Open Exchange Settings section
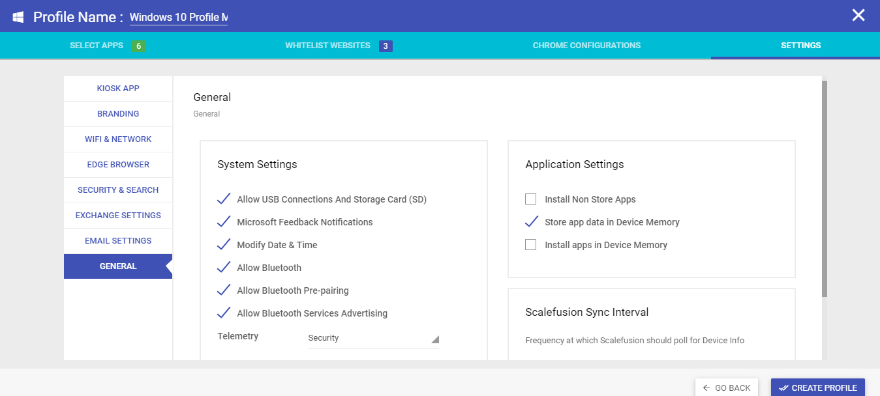Screen dimensions: 880x396 [x=118, y=216]
